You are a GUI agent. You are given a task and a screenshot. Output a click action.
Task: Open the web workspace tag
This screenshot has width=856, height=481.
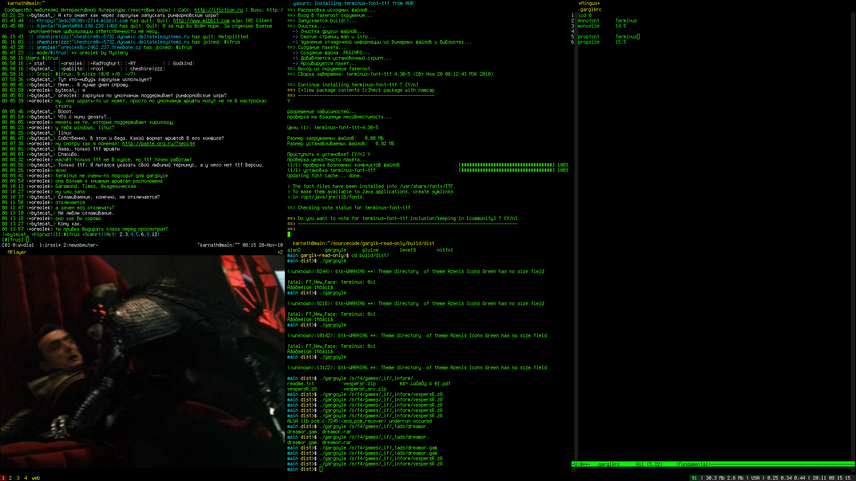tap(36, 478)
